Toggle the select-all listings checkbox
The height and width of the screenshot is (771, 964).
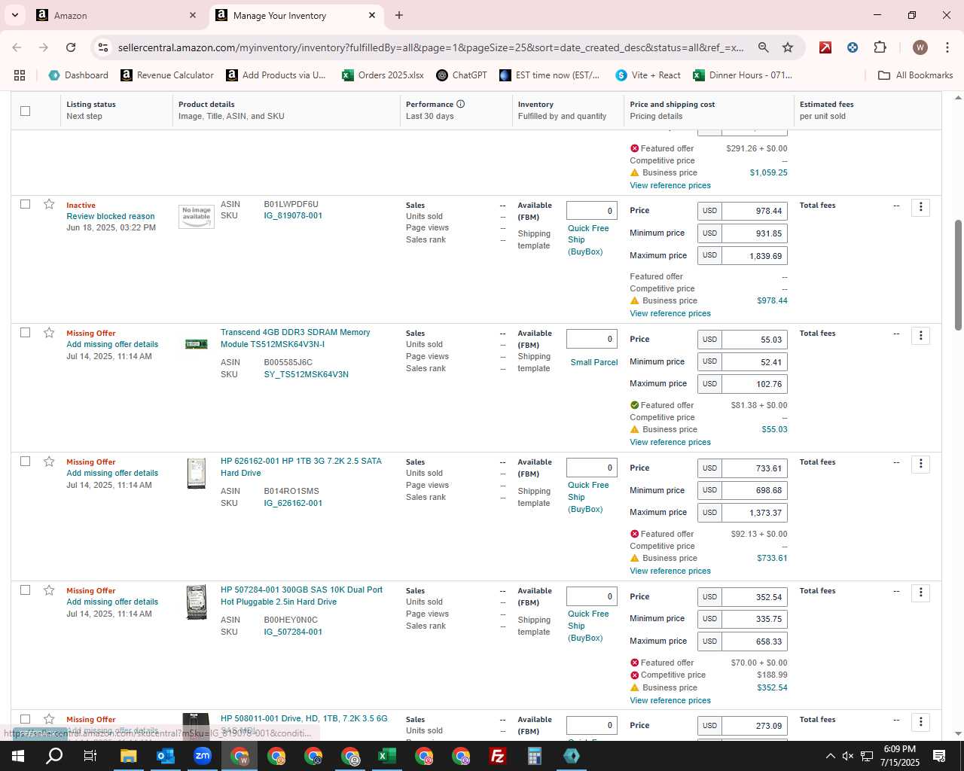(x=25, y=111)
